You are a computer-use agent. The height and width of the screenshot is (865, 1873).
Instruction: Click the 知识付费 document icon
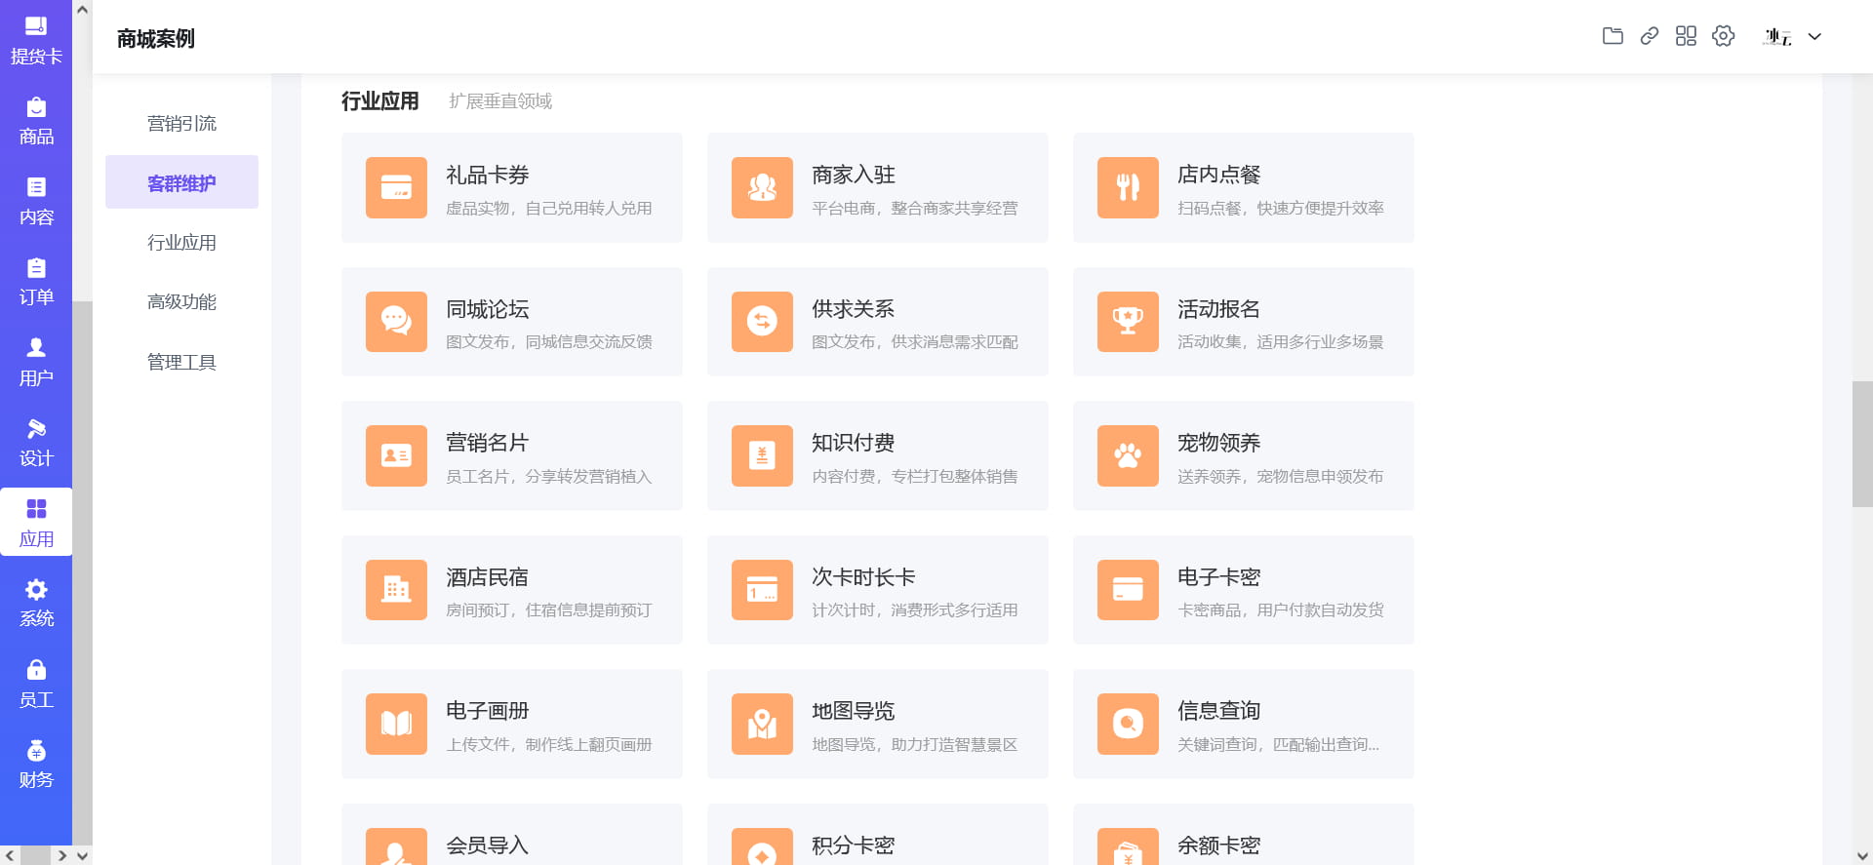pos(762,455)
